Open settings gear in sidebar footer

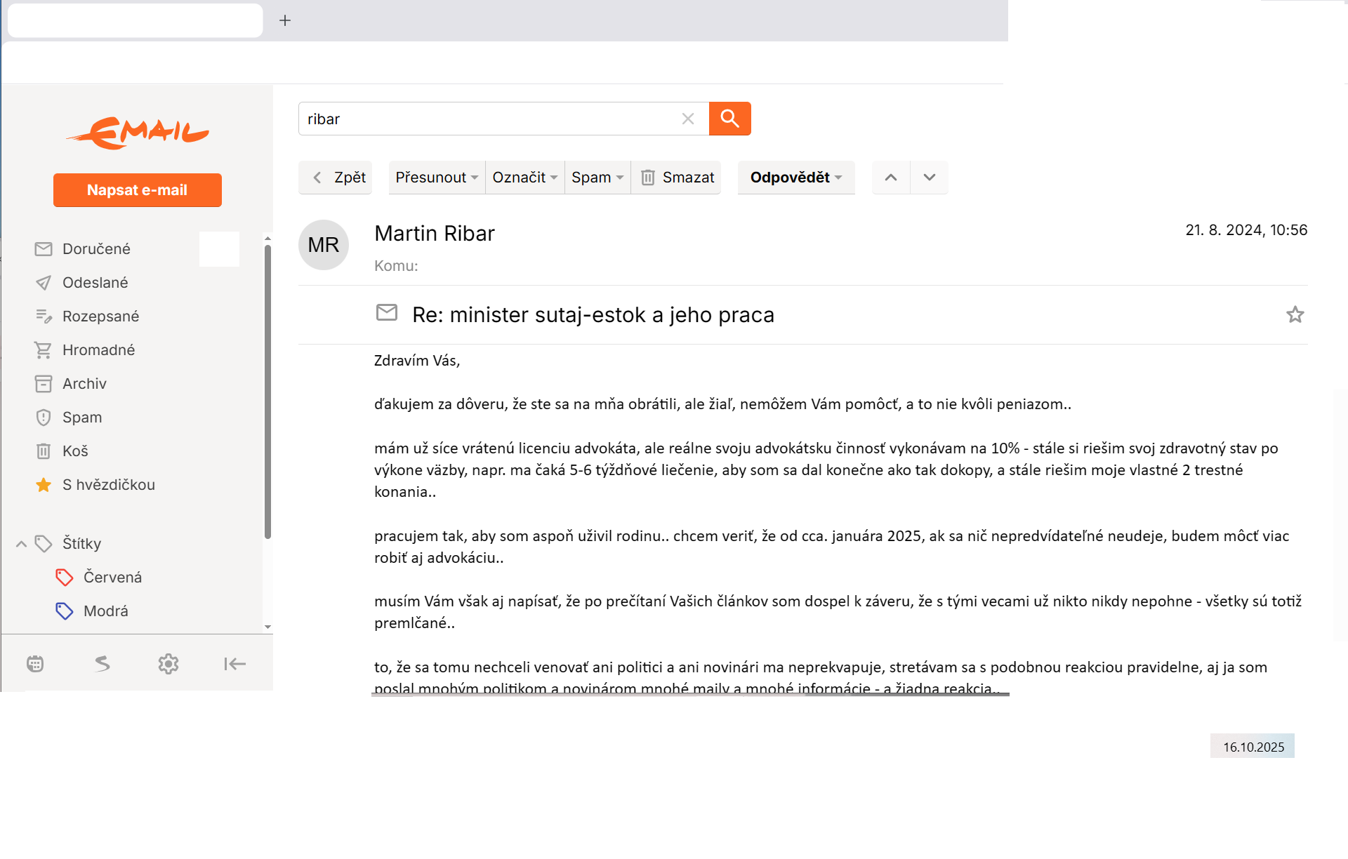pos(168,663)
